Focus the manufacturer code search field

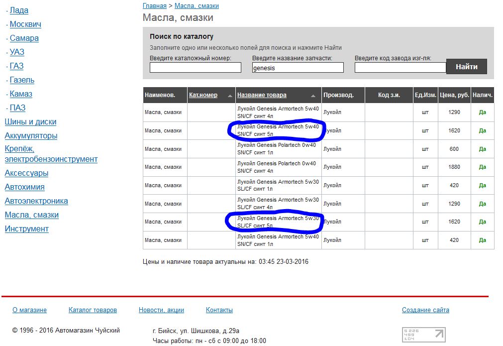click(401, 67)
